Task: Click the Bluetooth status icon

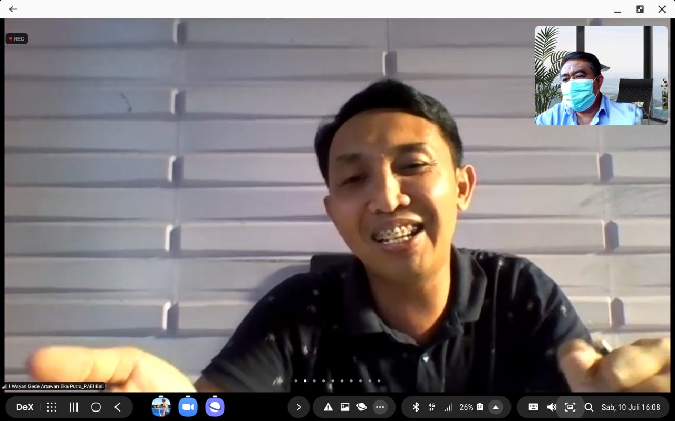Action: tap(416, 407)
